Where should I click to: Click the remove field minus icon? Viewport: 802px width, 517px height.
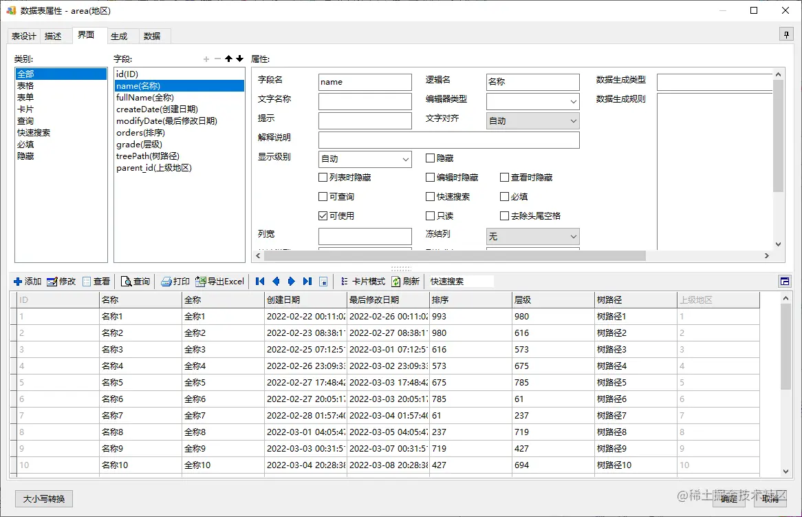[x=217, y=59]
